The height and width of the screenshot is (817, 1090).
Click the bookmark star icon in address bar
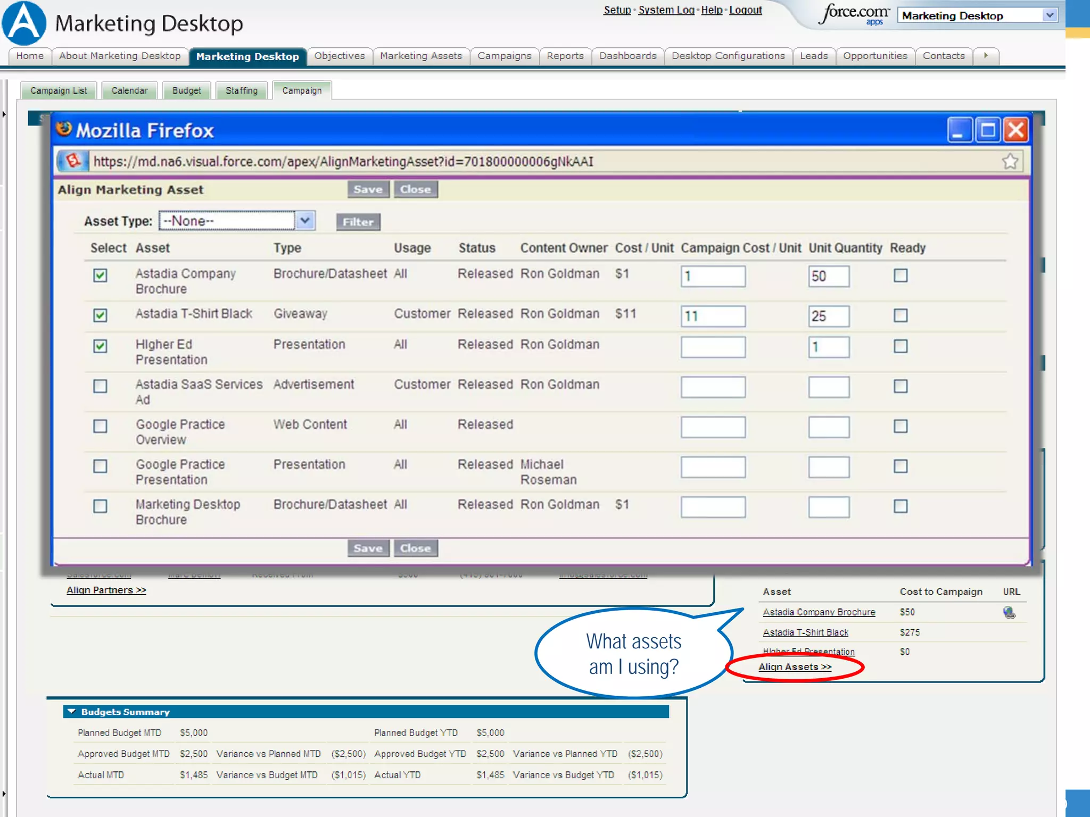pos(1010,161)
